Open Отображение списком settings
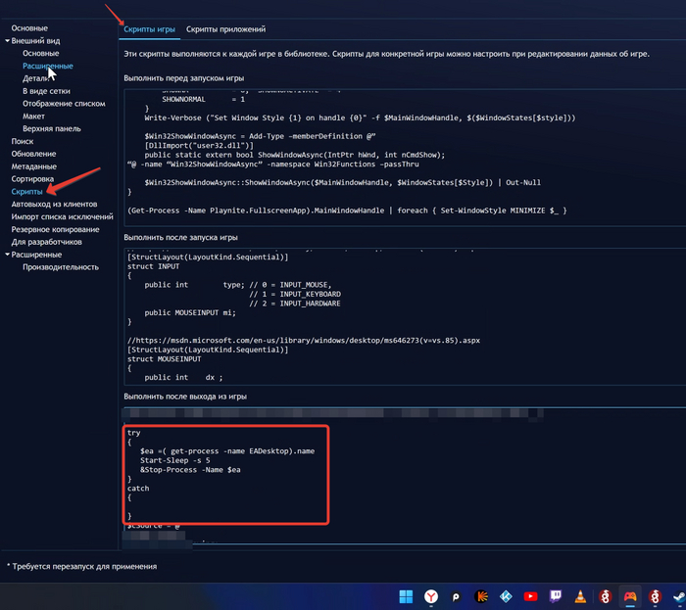This screenshot has height=610, width=686. click(x=64, y=104)
